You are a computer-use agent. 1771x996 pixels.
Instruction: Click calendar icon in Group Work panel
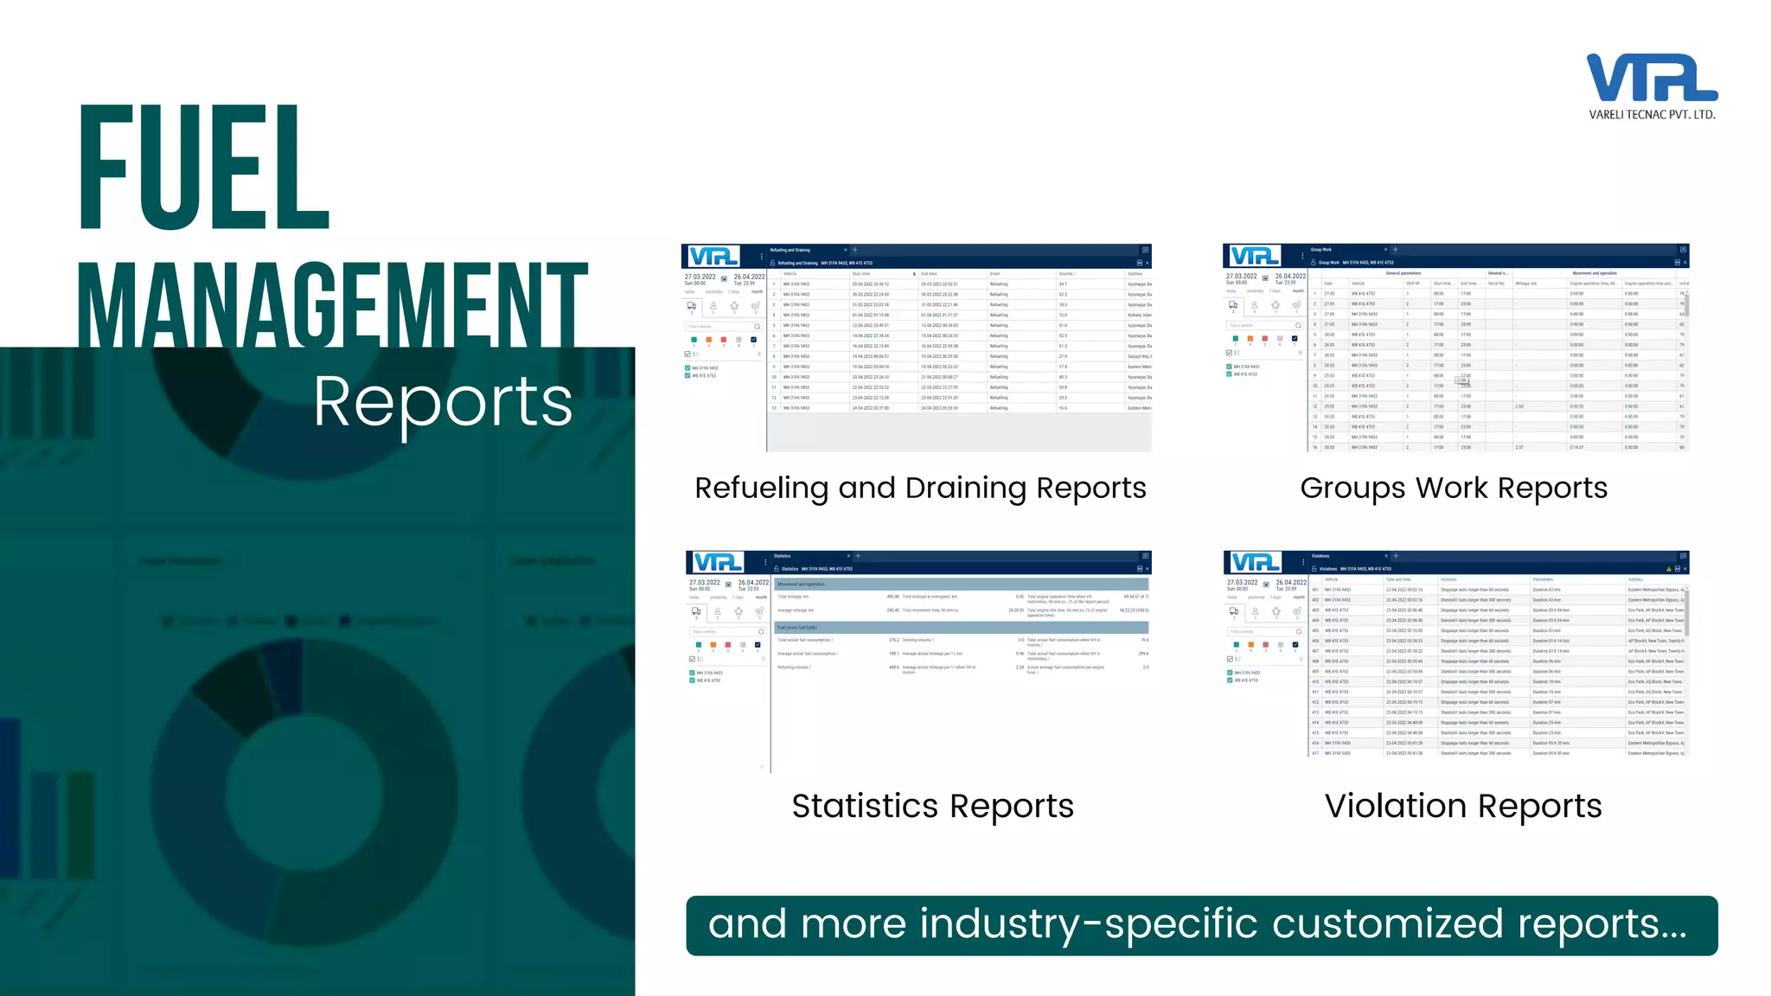(1266, 278)
